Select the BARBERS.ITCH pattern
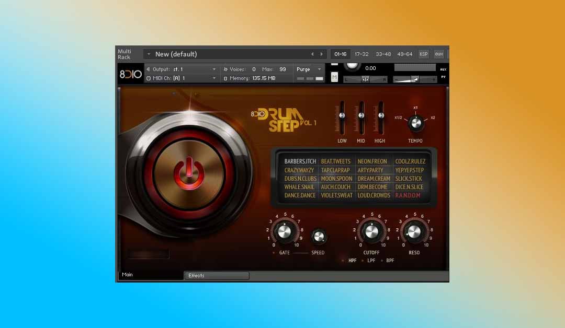 pos(300,161)
